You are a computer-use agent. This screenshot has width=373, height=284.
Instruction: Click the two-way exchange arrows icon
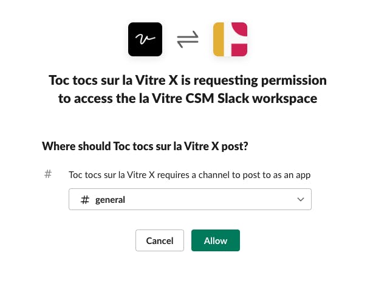coord(188,39)
